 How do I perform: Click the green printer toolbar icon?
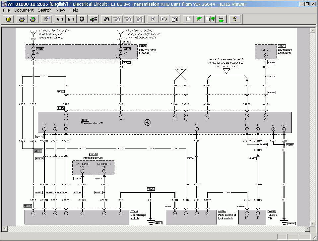[x=33, y=19]
